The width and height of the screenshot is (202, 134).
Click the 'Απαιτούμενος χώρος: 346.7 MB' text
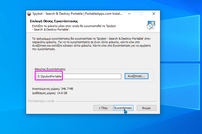pyautogui.click(x=53, y=89)
